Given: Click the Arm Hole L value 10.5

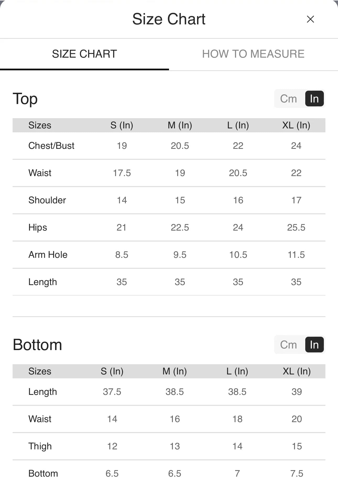Looking at the screenshot, I should (238, 255).
